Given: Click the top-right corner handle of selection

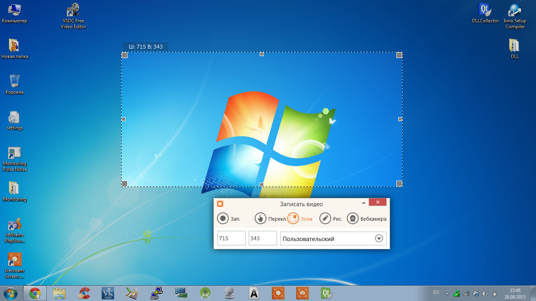Looking at the screenshot, I should (x=399, y=55).
